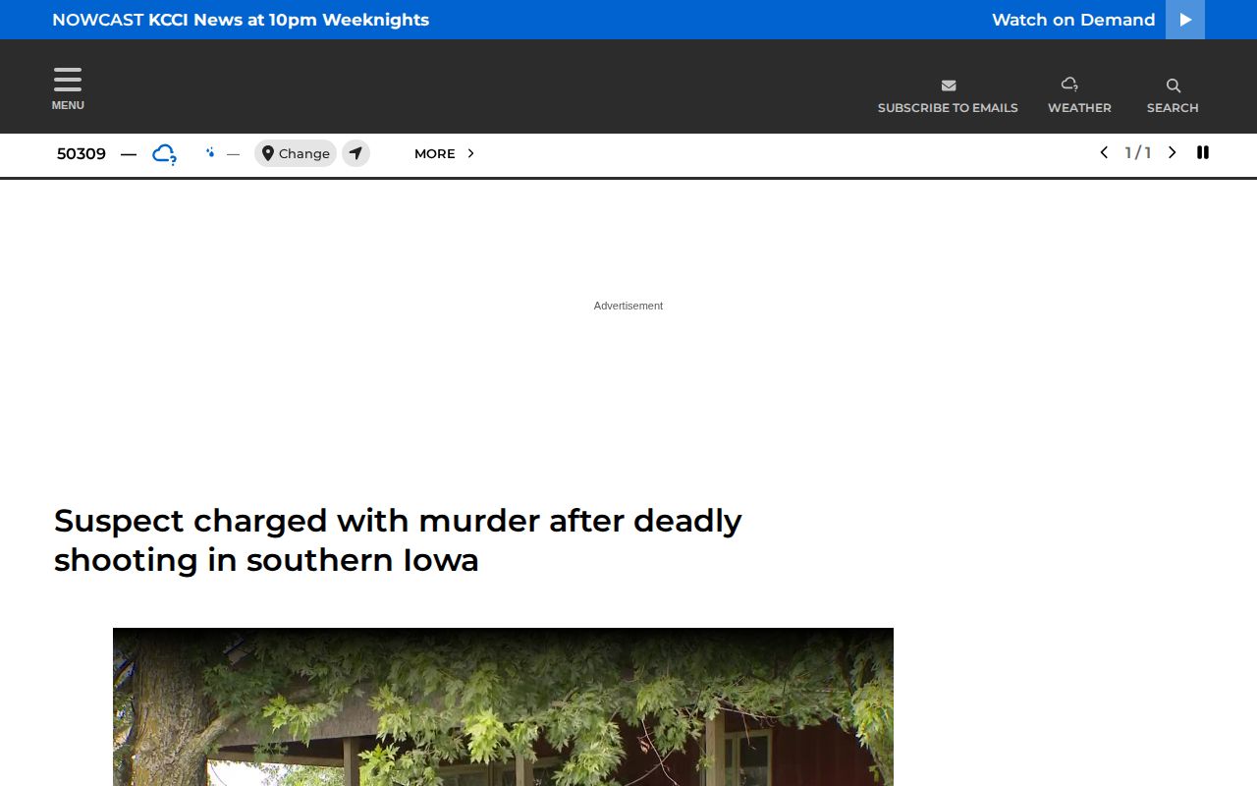Open Weather from the header cloud icon
Viewport: 1257px width, 786px height.
coord(1070,84)
